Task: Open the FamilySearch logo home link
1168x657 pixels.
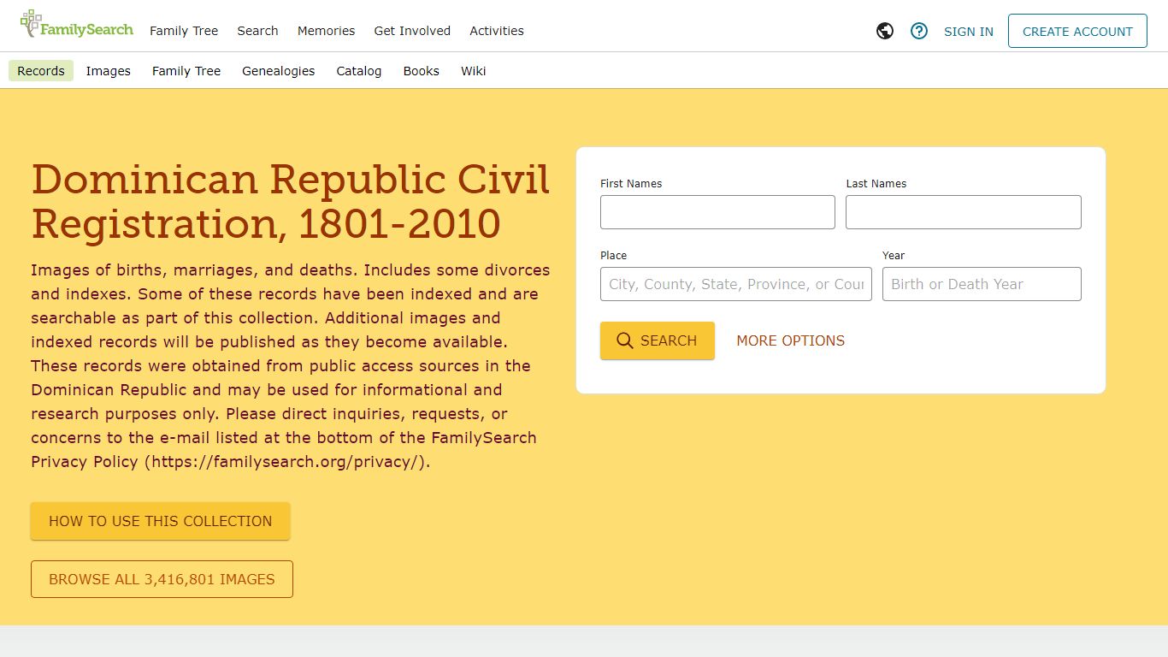Action: 77,26
